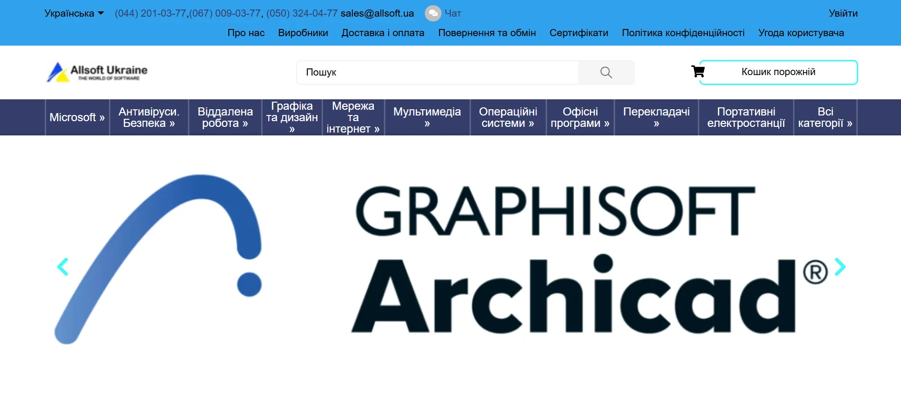This screenshot has height=411, width=901.
Task: Open the Сертифікати link
Action: click(579, 33)
